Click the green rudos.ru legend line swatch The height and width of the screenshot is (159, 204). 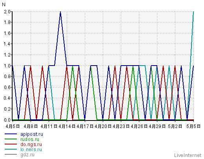click(x=11, y=139)
